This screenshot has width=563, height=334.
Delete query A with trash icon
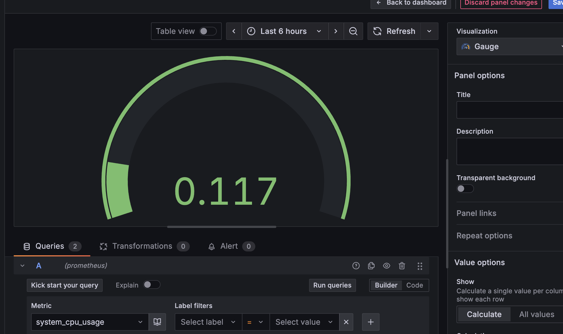(402, 266)
